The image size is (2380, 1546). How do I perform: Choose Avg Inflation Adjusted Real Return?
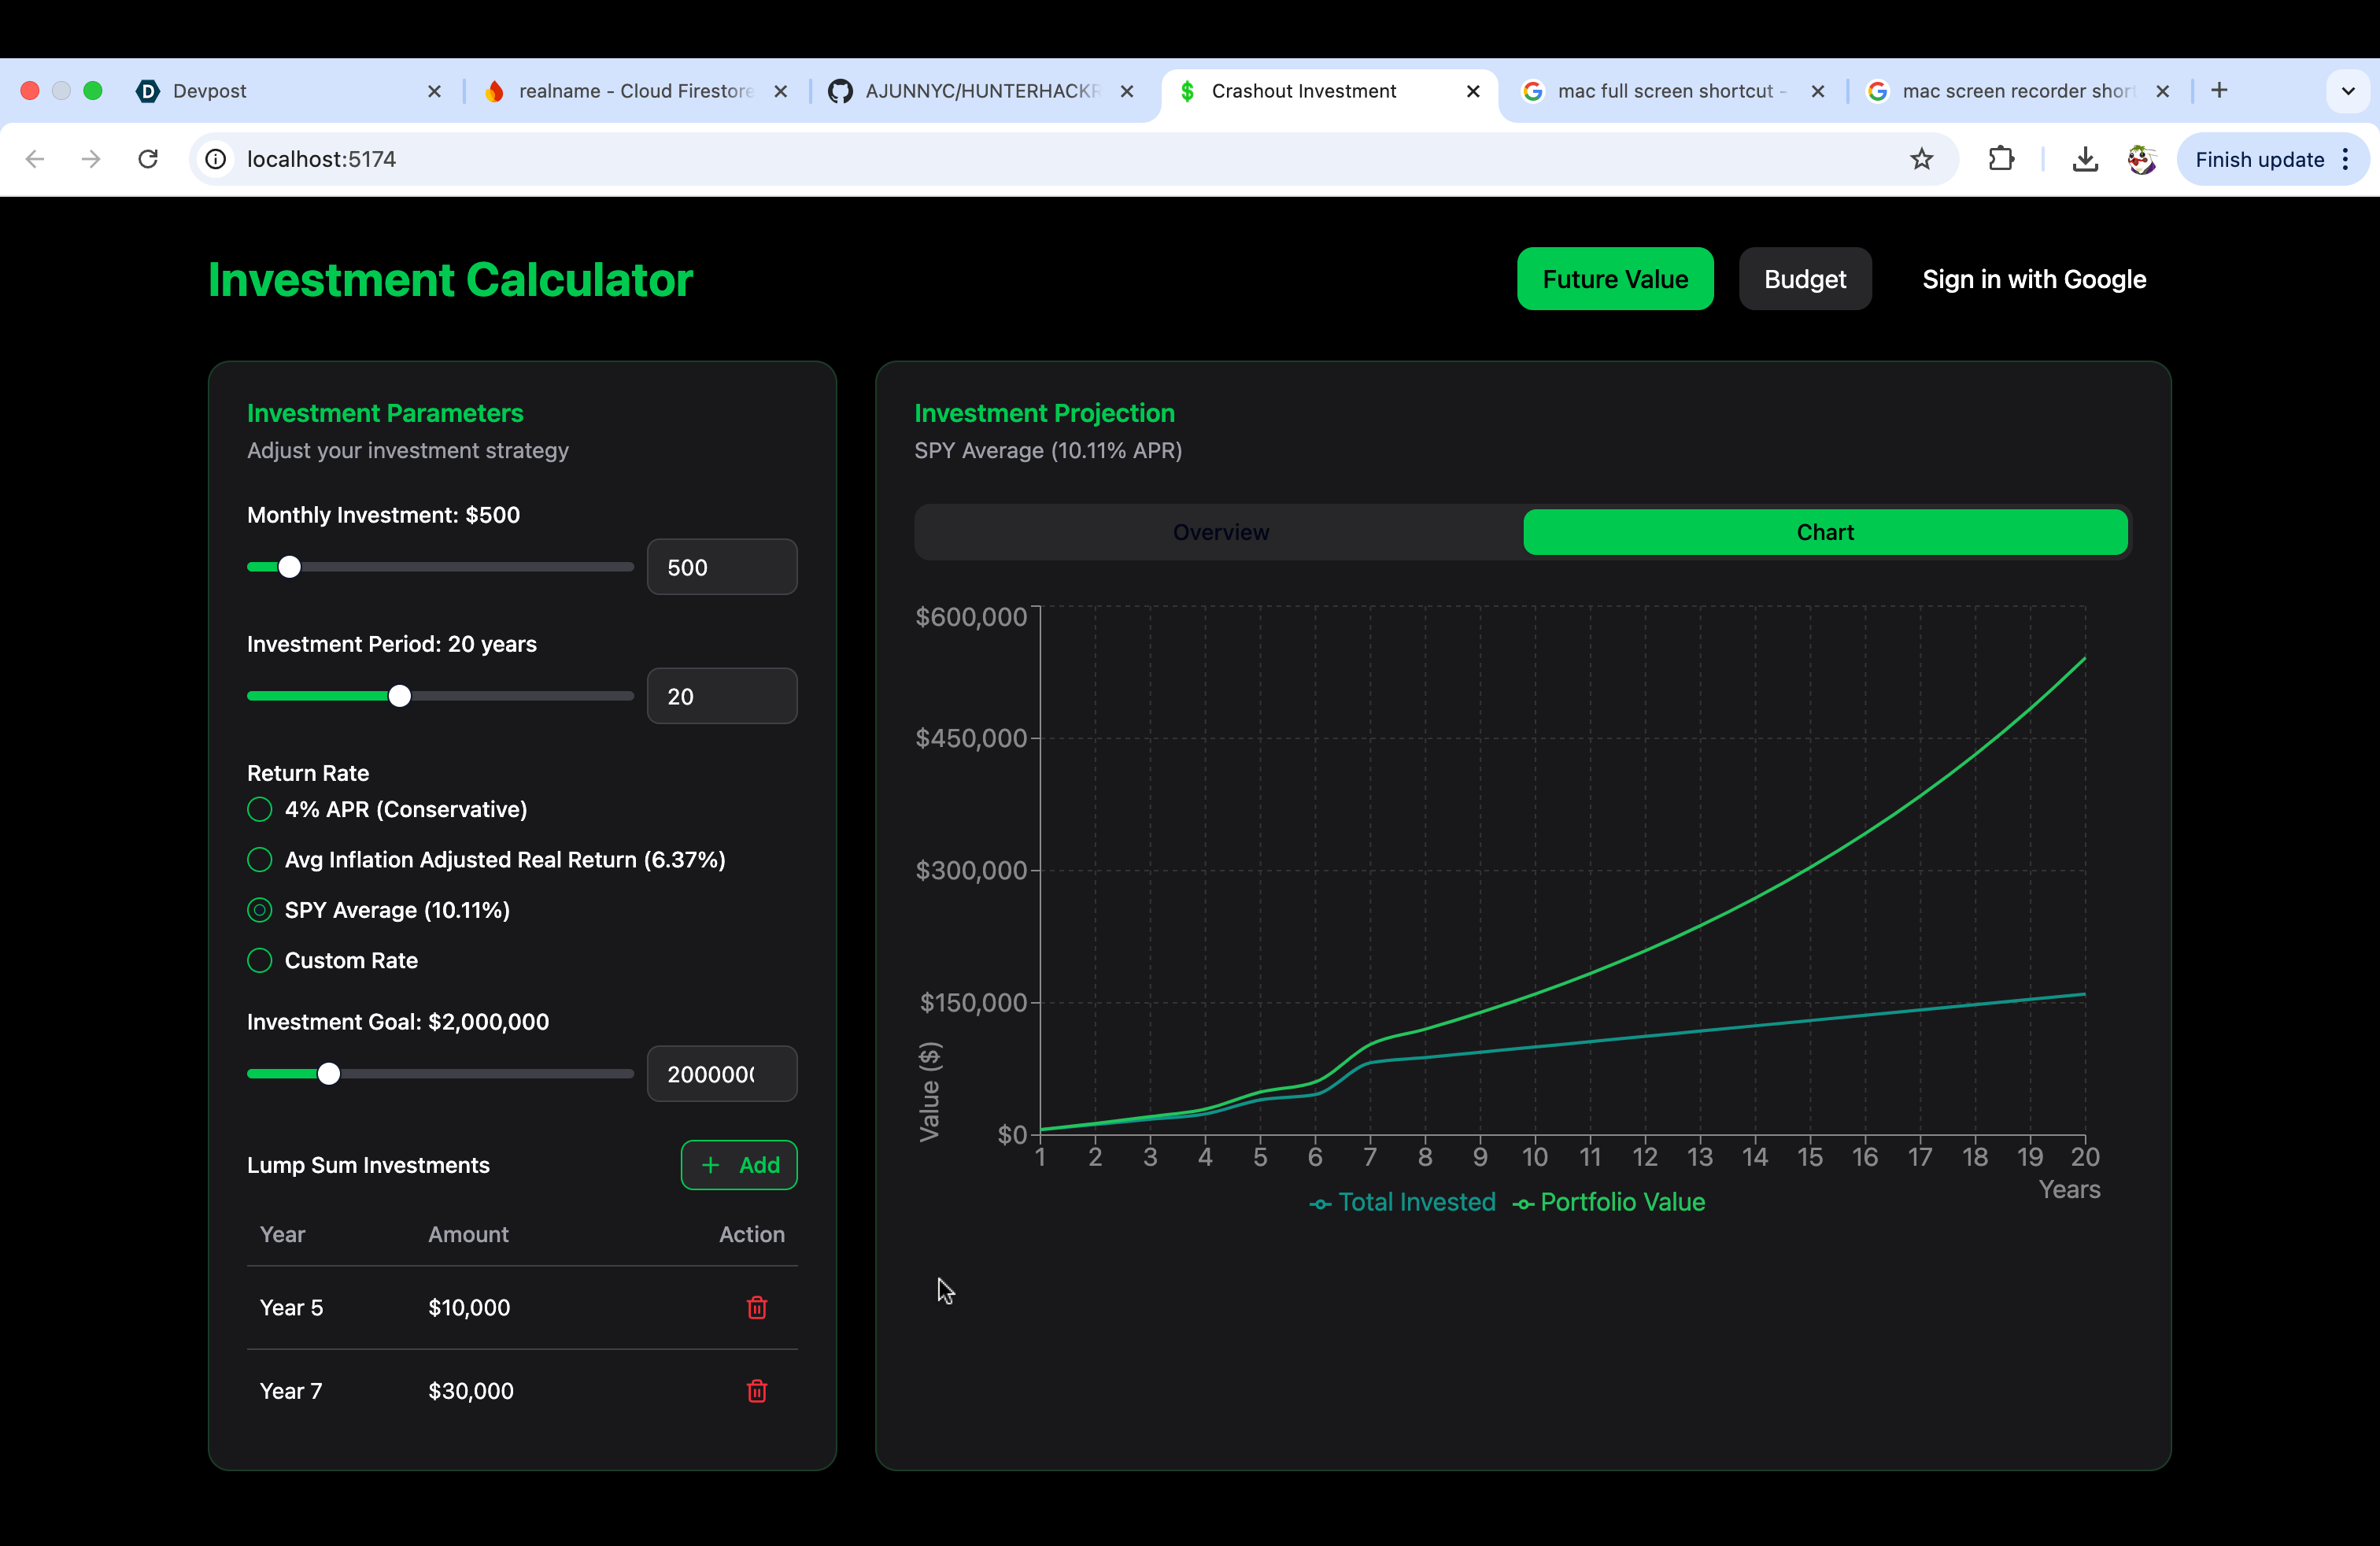click(x=259, y=860)
